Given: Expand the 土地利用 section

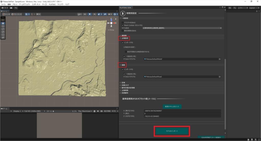Looking at the screenshot, I should pos(124,91).
